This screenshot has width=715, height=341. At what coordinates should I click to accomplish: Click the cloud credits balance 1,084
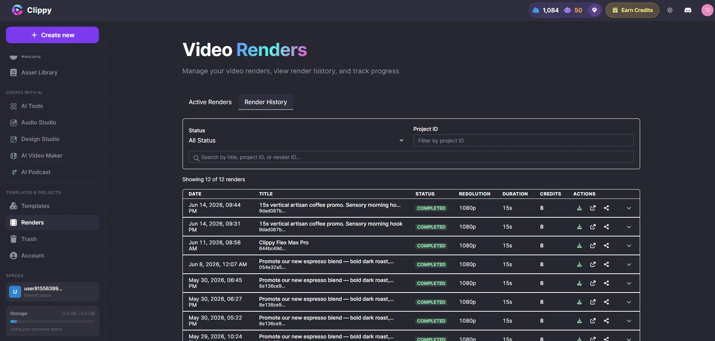point(546,10)
